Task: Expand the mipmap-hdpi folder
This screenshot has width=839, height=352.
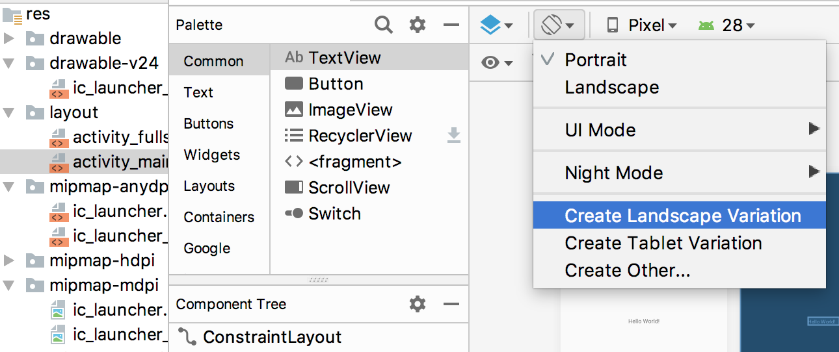Action: pyautogui.click(x=8, y=261)
